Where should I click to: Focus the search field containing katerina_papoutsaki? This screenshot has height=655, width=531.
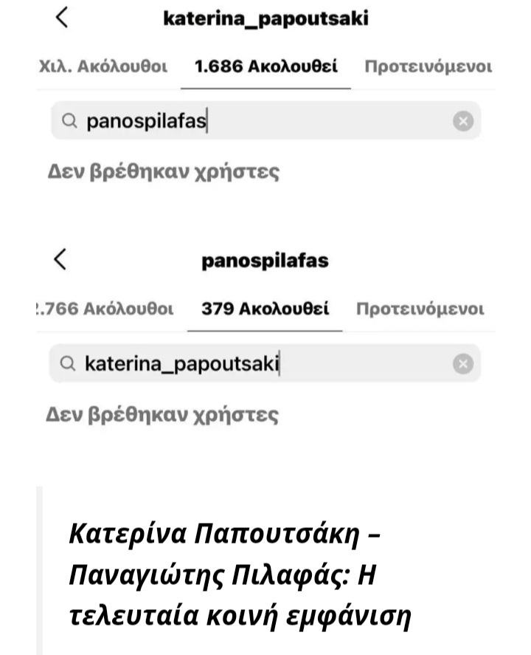265,363
